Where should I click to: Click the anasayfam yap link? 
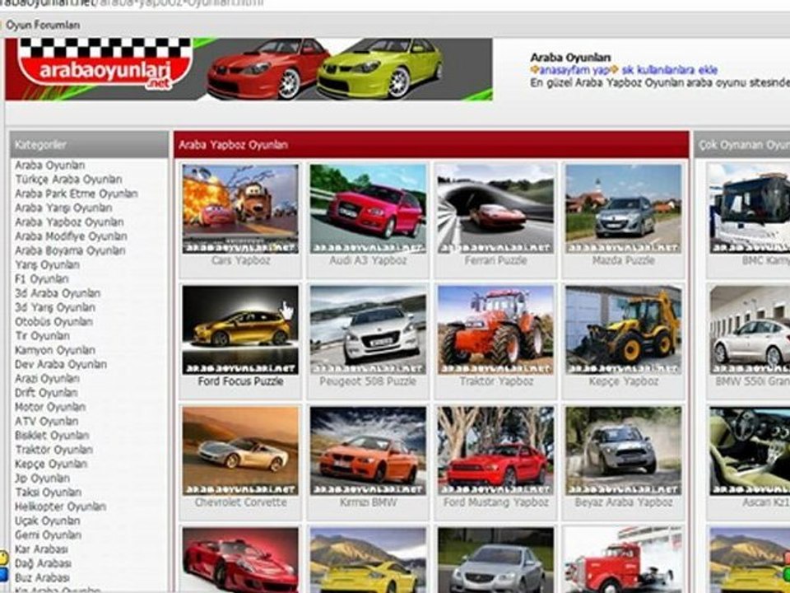[574, 70]
